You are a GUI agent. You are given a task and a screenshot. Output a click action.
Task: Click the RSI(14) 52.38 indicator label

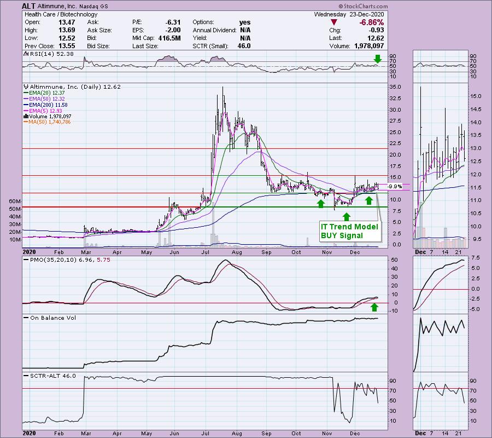tap(51, 54)
